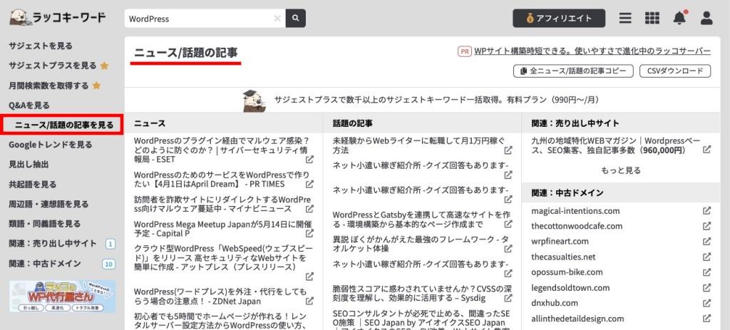
Task: Select 類語・同義語を見る in sidebar
Action: coord(45,223)
